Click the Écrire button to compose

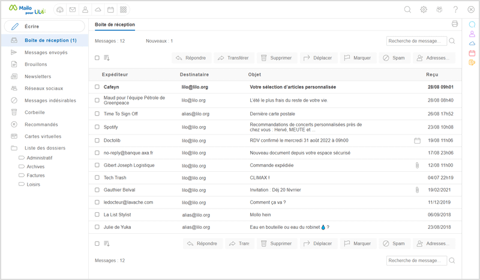[x=44, y=26]
